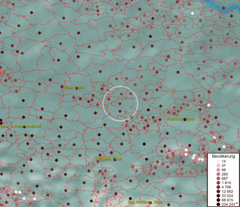The image size is (240, 207).
Task: Select legend value "37"
Action: [224, 166]
